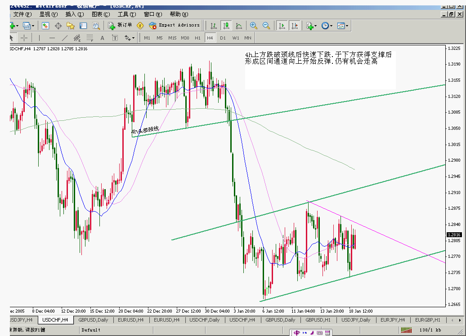466x336 pixels.
Task: Switch chart to M1 timeframe
Action: coord(147,38)
